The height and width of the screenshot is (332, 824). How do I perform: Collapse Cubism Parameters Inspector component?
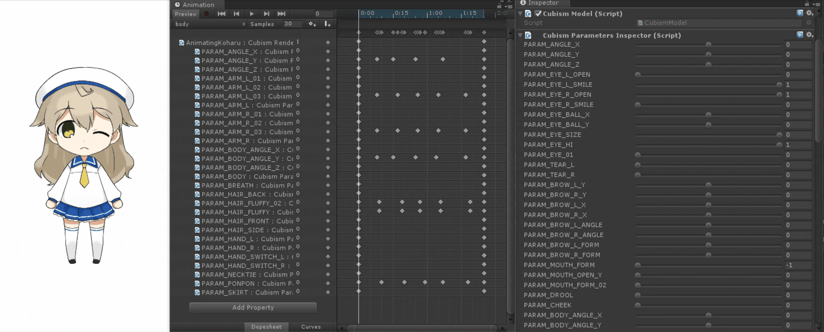(520, 35)
